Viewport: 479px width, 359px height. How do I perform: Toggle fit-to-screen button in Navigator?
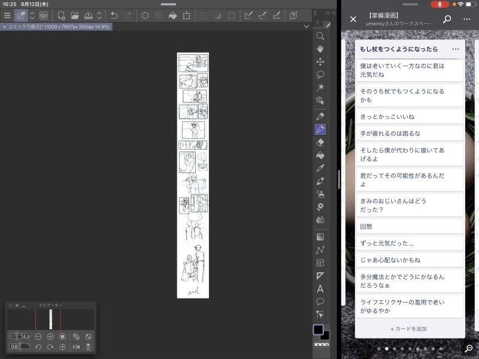point(89,337)
